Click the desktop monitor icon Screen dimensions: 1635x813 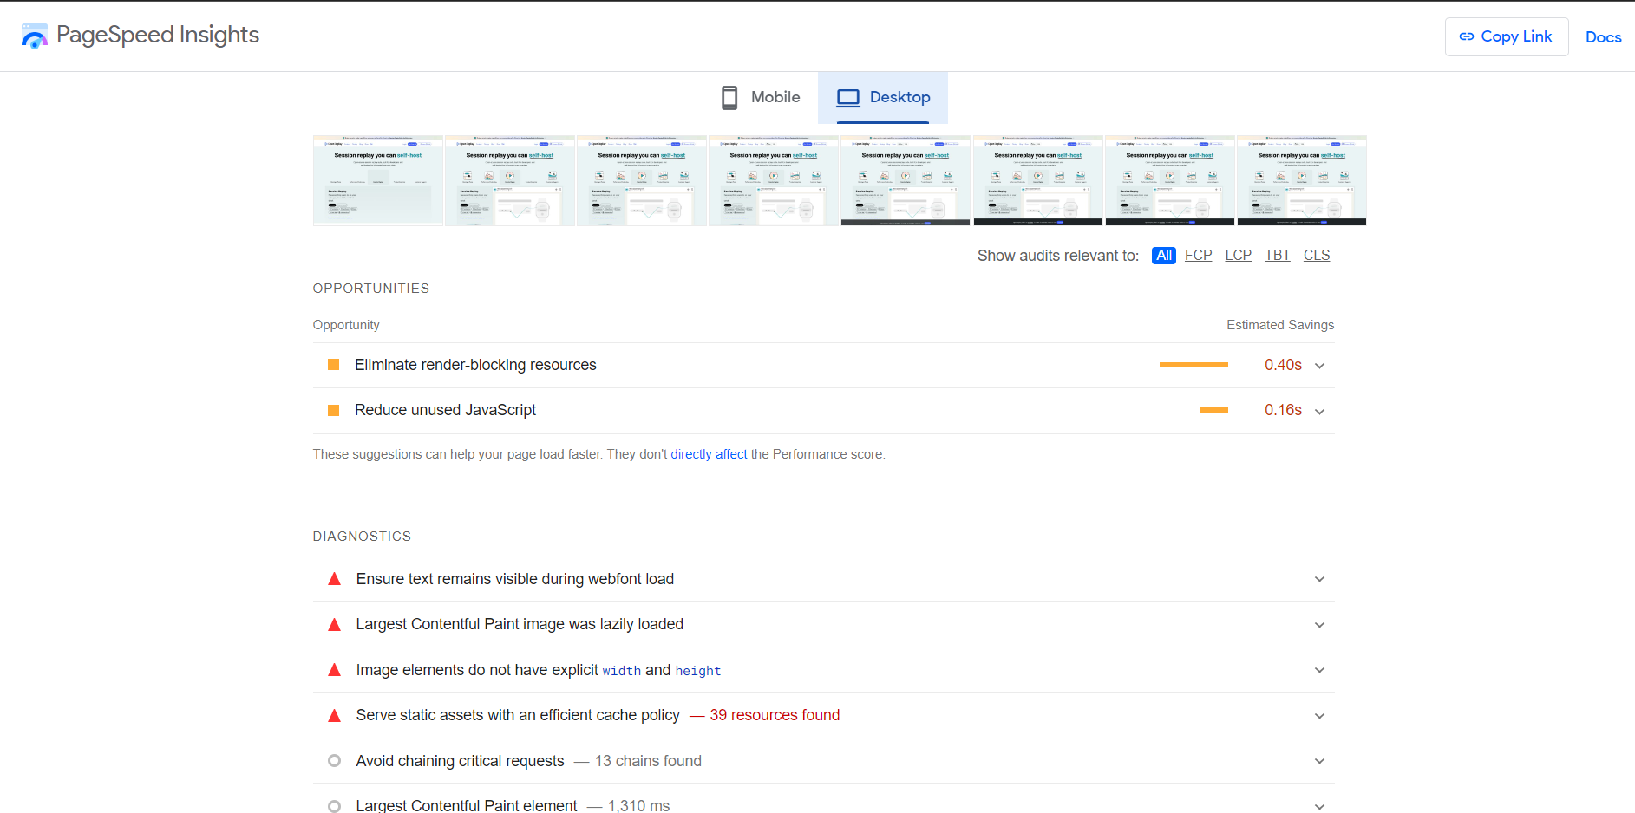(x=847, y=98)
